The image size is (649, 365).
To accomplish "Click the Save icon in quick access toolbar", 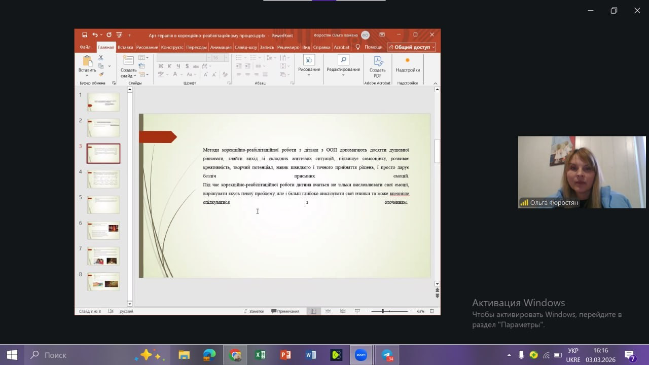I will click(85, 35).
